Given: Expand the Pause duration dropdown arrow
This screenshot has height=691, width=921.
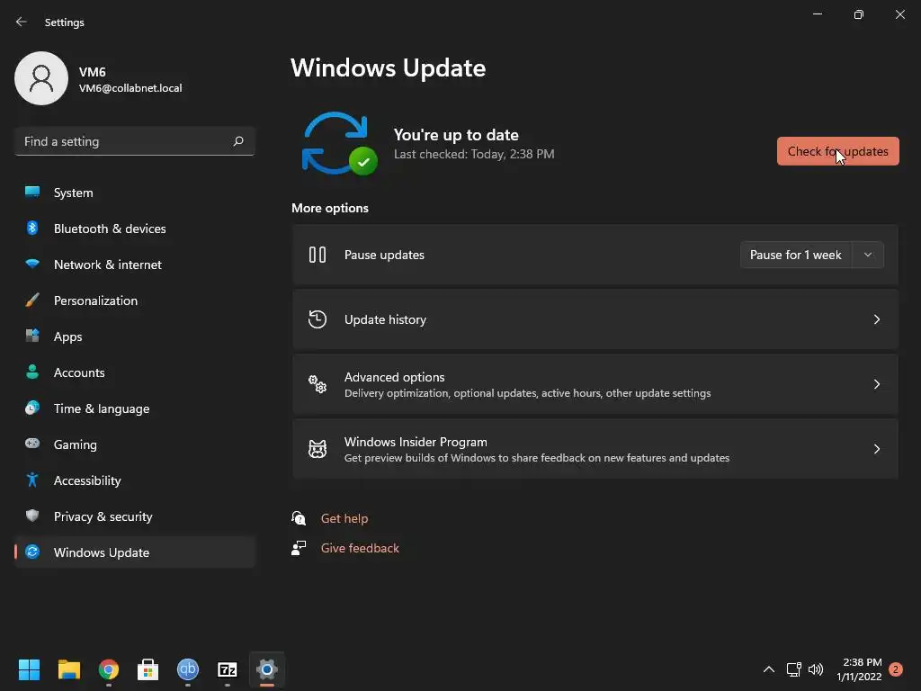Looking at the screenshot, I should click(868, 255).
